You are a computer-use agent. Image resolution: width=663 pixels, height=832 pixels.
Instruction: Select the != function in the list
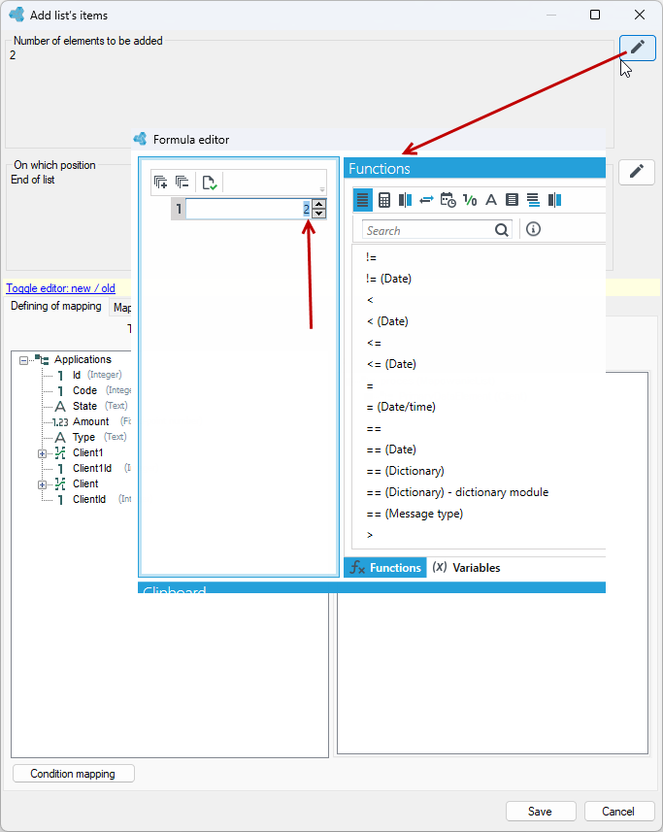[x=371, y=257]
